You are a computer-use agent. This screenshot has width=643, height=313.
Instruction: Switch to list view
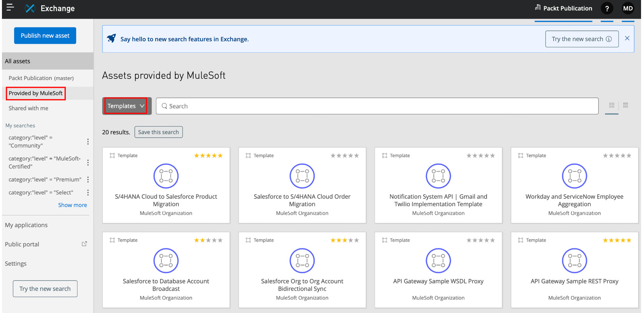(625, 105)
